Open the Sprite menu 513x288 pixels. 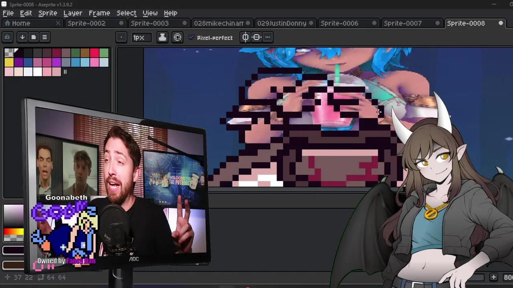(x=48, y=13)
